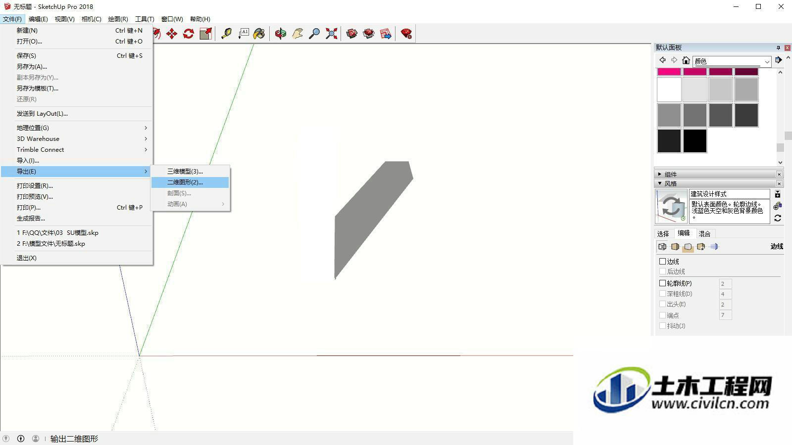Select the Tape Measure tool
This screenshot has height=445, width=792.
point(226,34)
